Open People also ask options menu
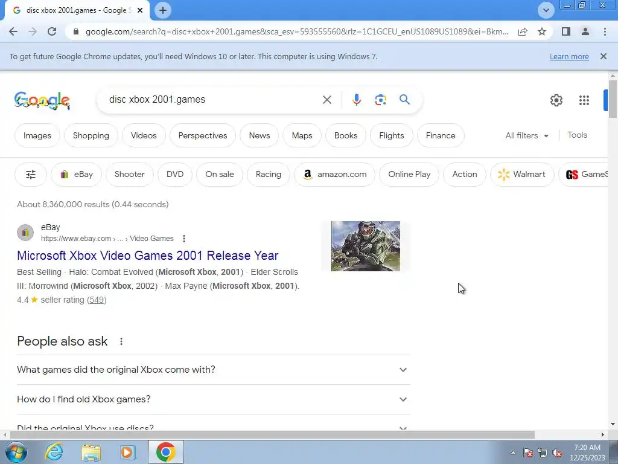618x464 pixels. point(121,341)
